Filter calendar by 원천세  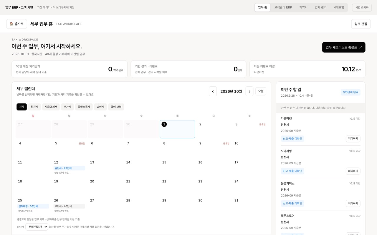(34, 107)
